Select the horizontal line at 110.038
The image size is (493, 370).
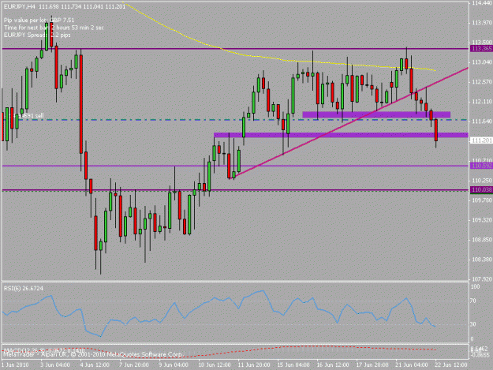pos(235,190)
